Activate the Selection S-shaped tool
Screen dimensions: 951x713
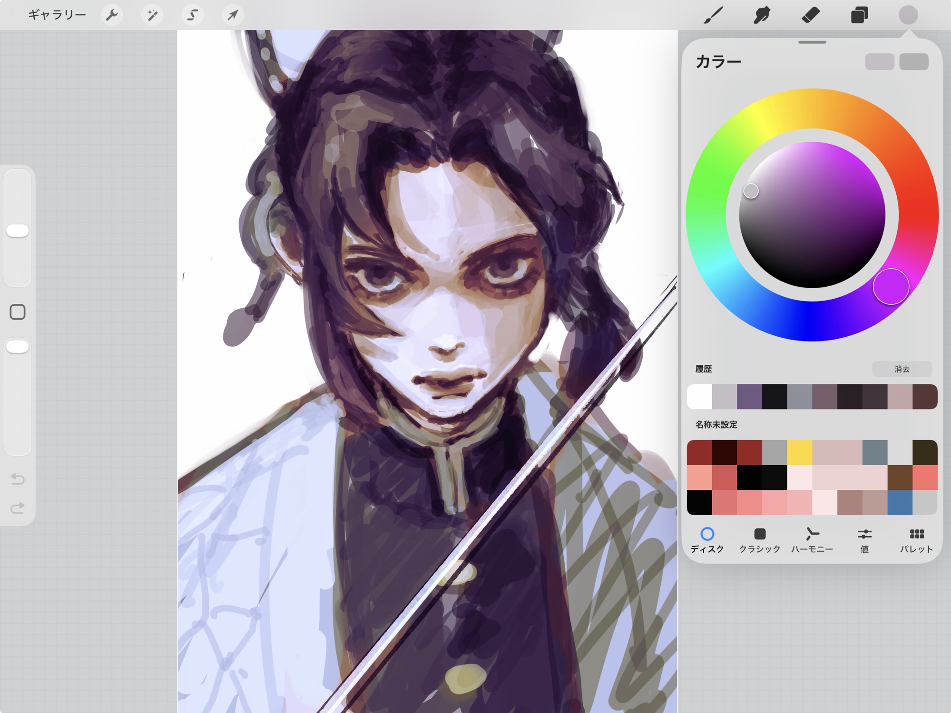tap(192, 15)
